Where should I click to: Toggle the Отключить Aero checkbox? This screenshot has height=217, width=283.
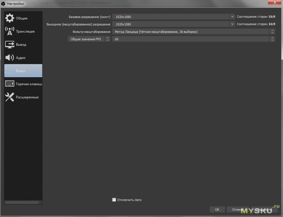(x=114, y=200)
